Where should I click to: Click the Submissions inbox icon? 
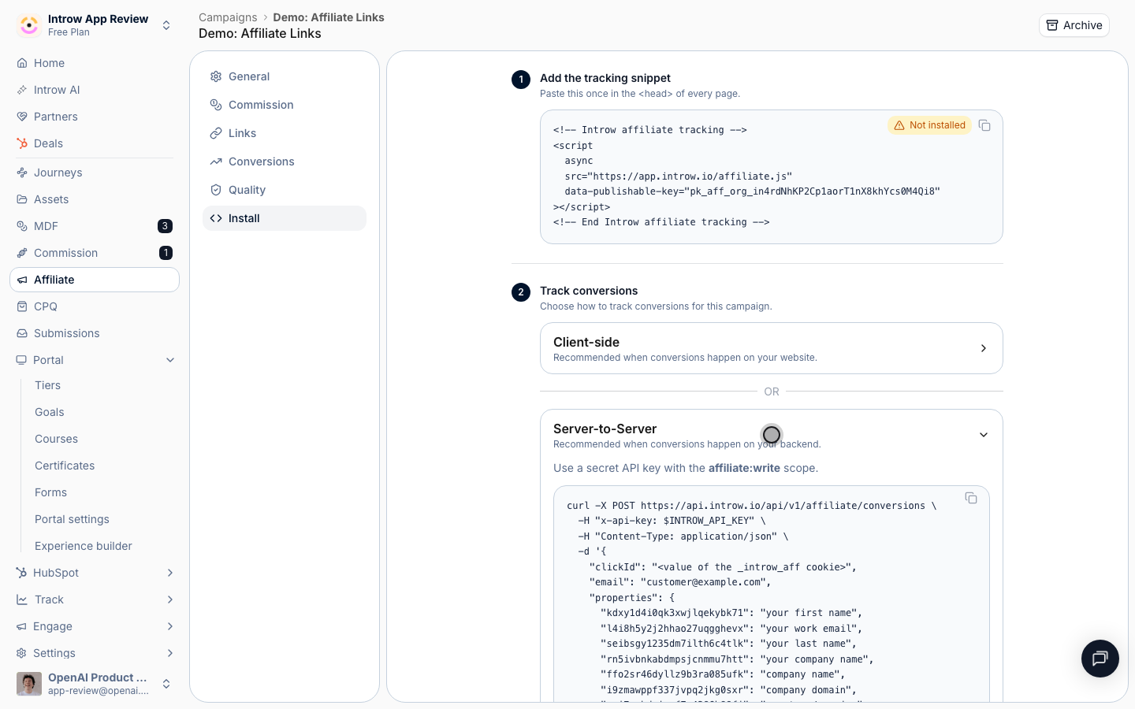click(22, 333)
